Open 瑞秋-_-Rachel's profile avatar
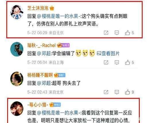 pyautogui.click(x=17, y=49)
